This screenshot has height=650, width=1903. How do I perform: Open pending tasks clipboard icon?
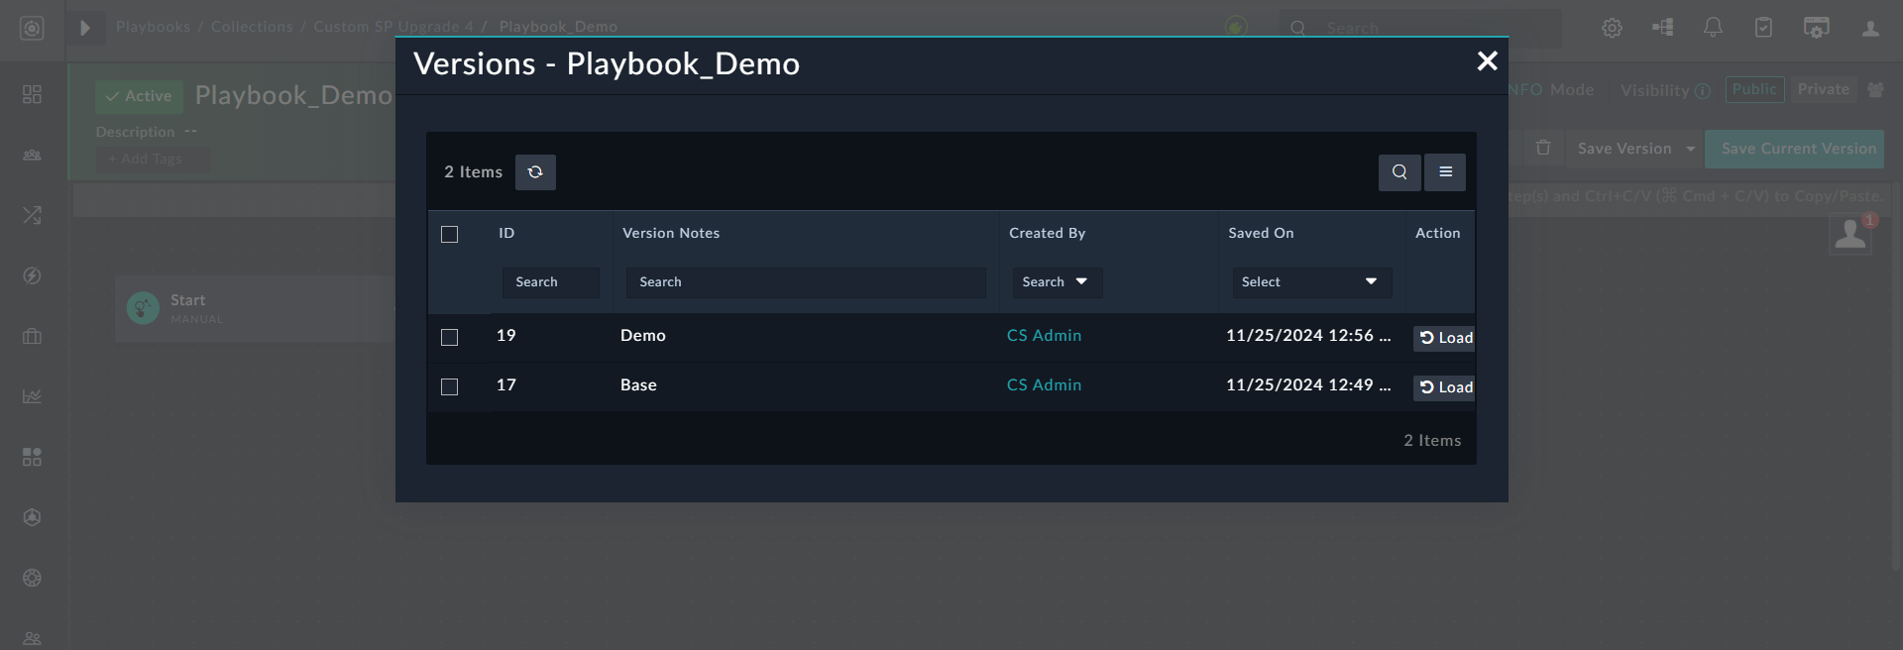pos(1763,28)
